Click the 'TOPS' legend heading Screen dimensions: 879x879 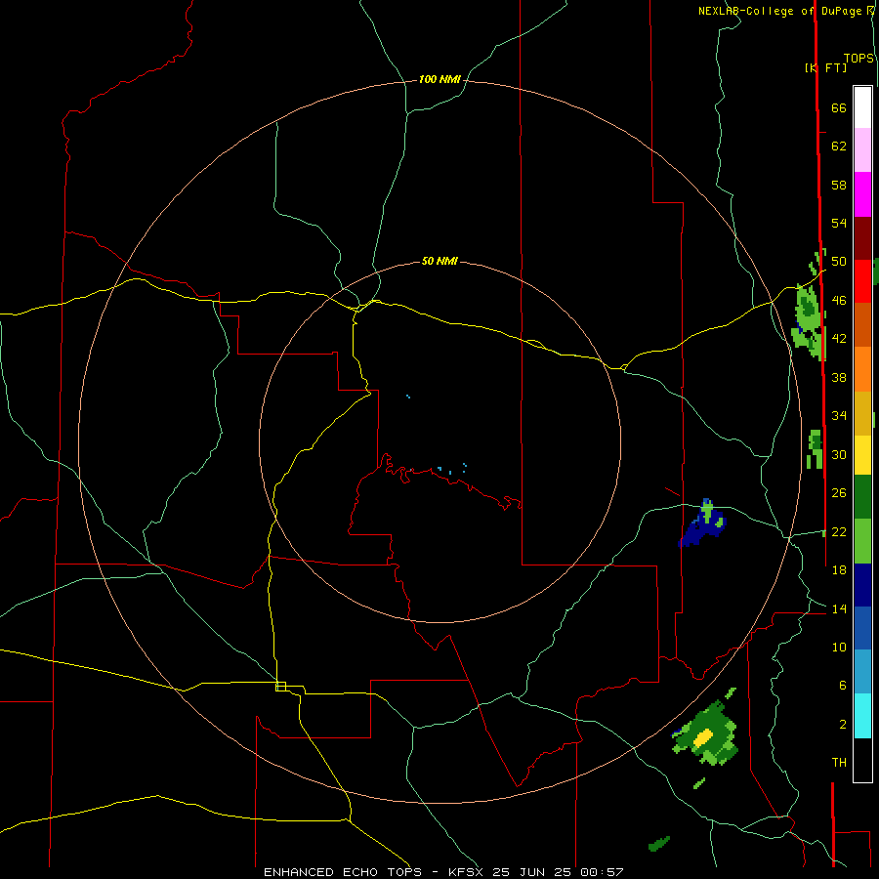coord(858,58)
